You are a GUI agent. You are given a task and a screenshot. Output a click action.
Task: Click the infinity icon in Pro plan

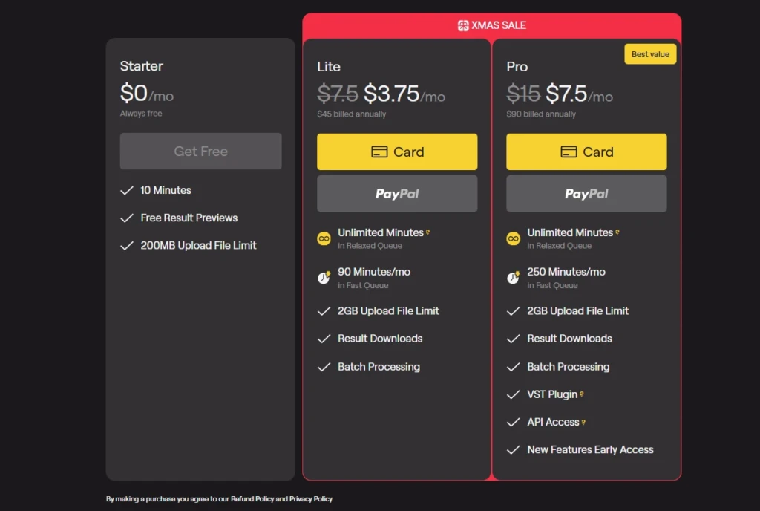point(514,238)
